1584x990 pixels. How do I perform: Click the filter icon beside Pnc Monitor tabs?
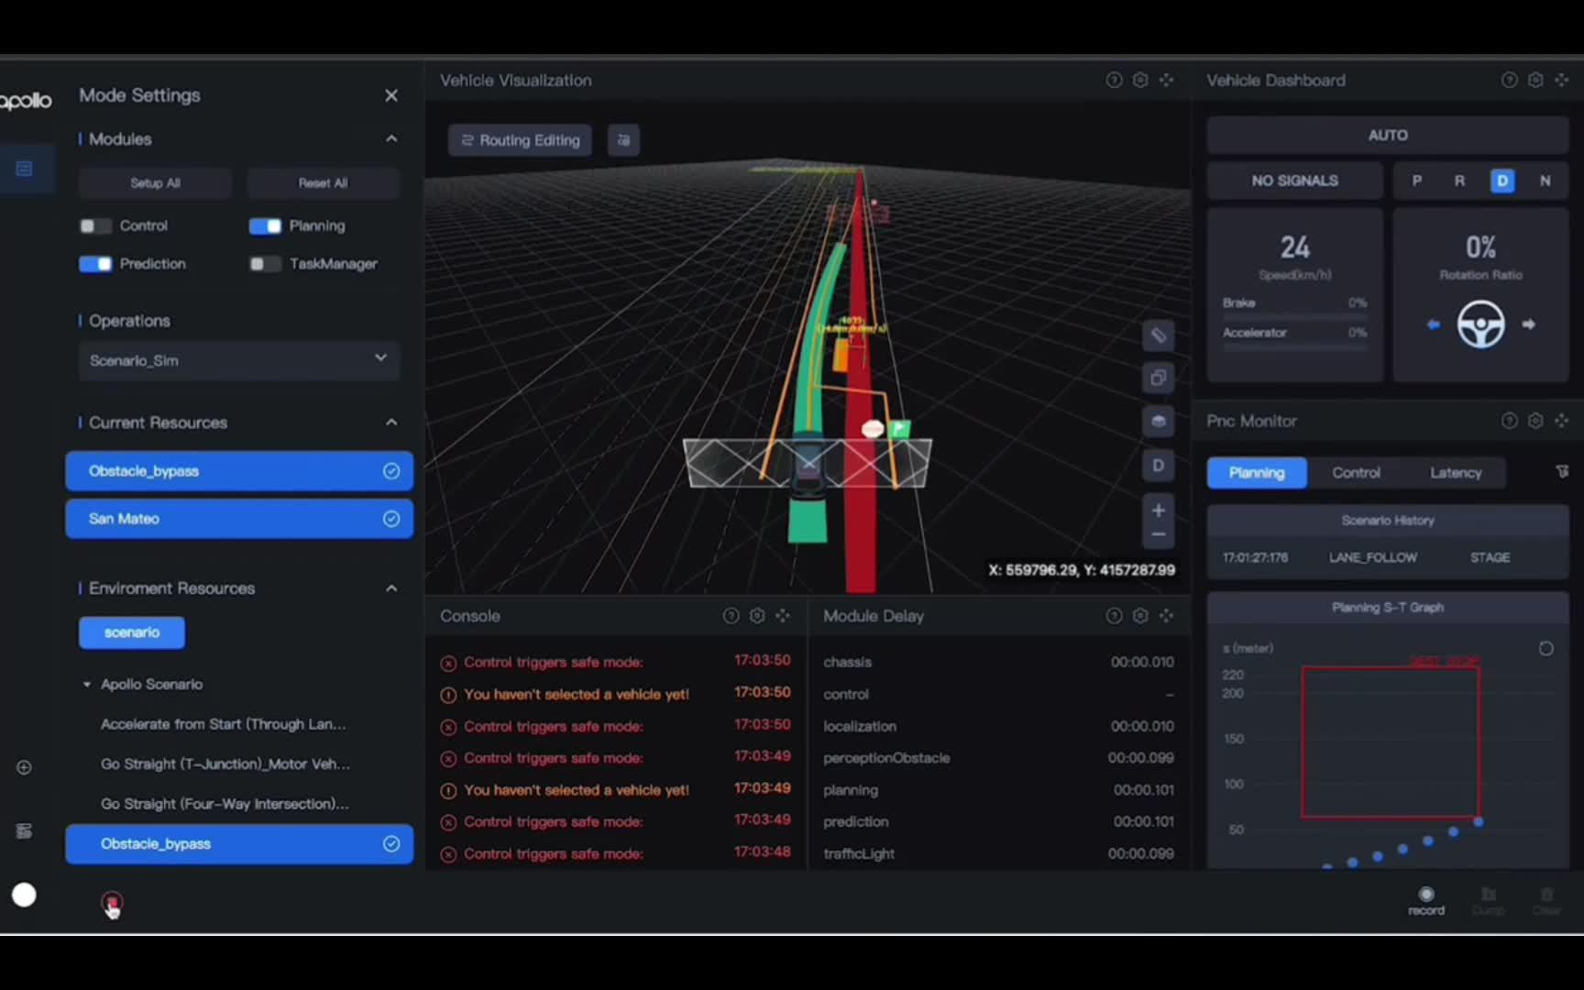[1562, 472]
